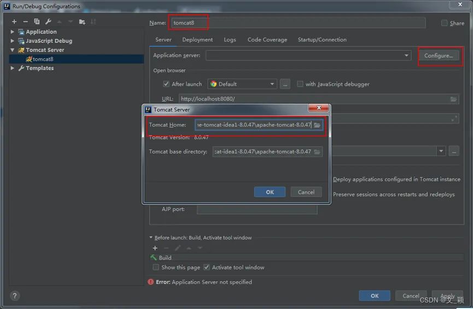Viewport: 473px width, 309px height.
Task: Copy the selected configuration
Action: (37, 22)
